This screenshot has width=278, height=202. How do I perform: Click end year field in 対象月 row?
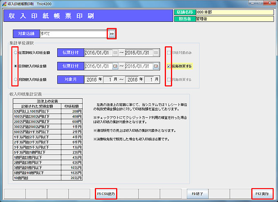click(x=133, y=79)
